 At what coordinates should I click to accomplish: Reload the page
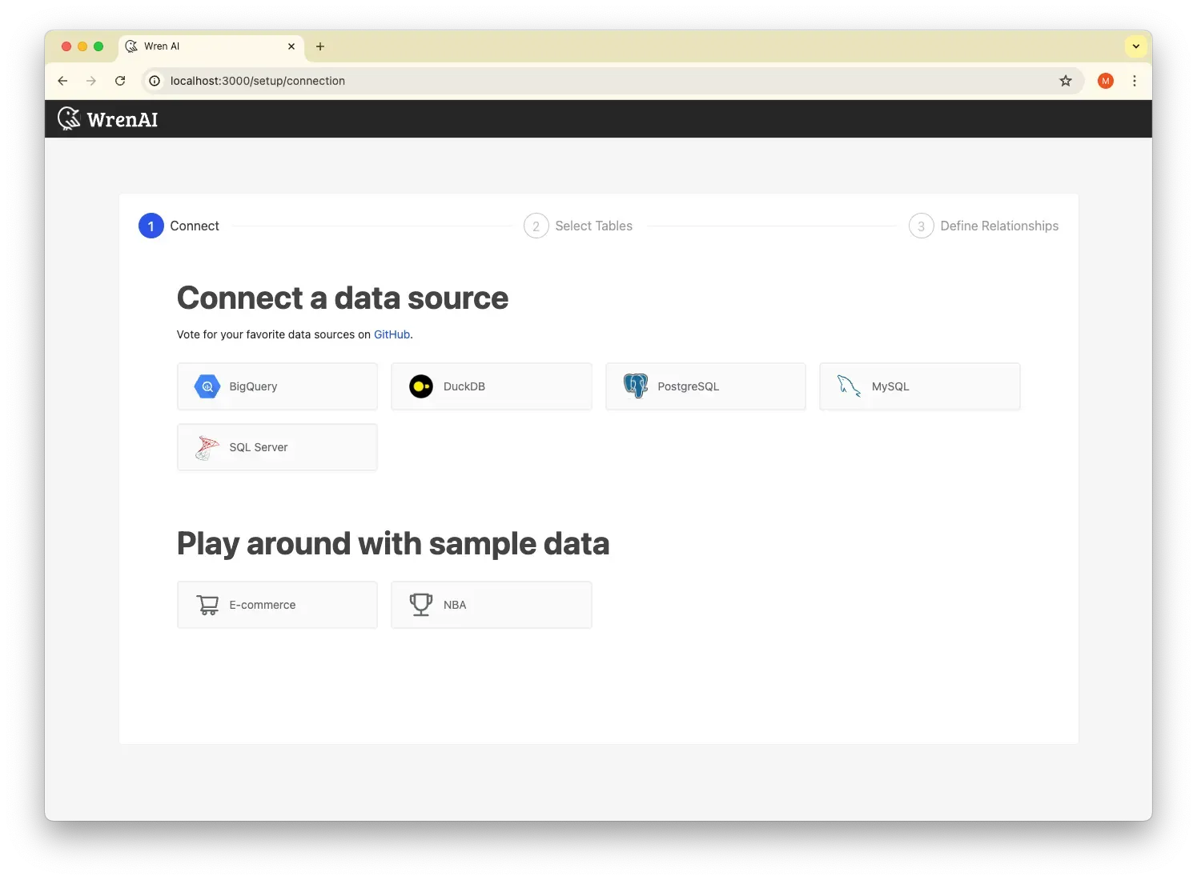(x=120, y=81)
